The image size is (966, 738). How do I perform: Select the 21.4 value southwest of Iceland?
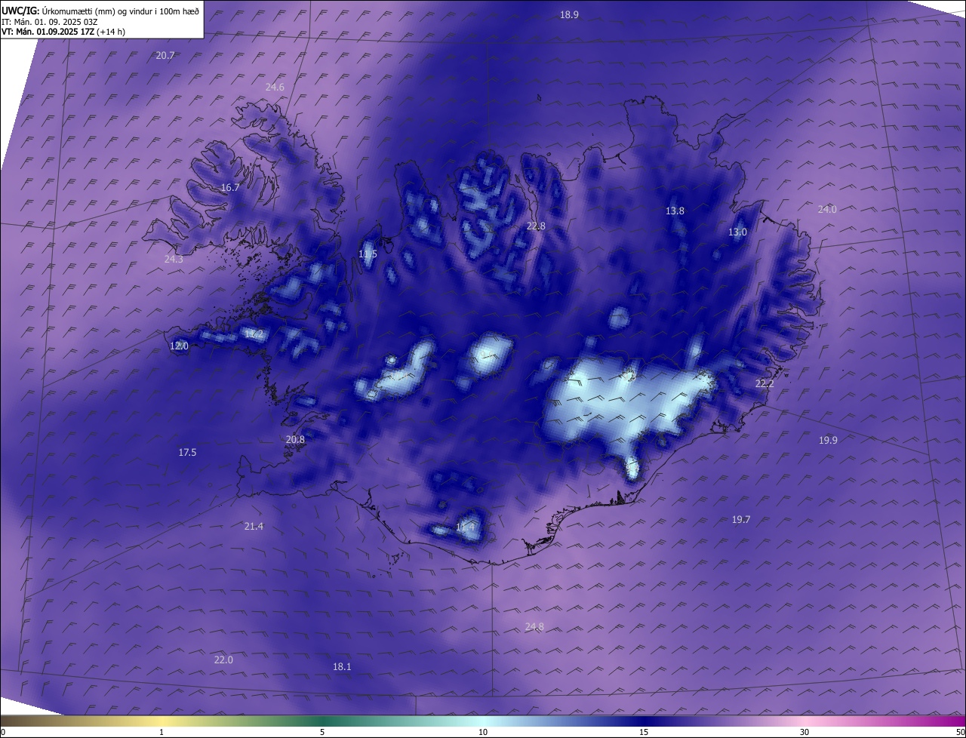pos(254,527)
